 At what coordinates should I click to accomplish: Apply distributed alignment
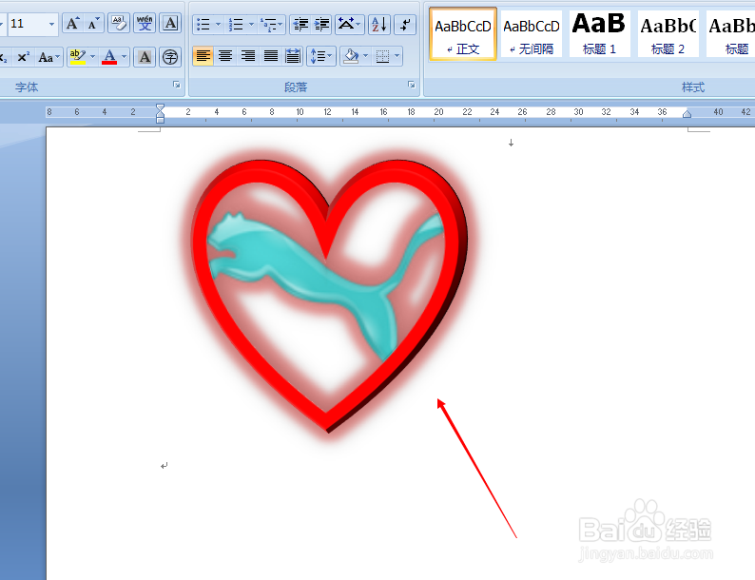[293, 56]
